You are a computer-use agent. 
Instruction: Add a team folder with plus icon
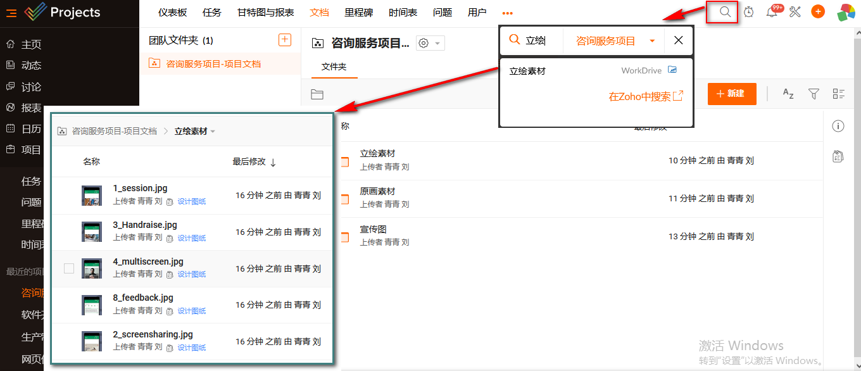point(285,40)
